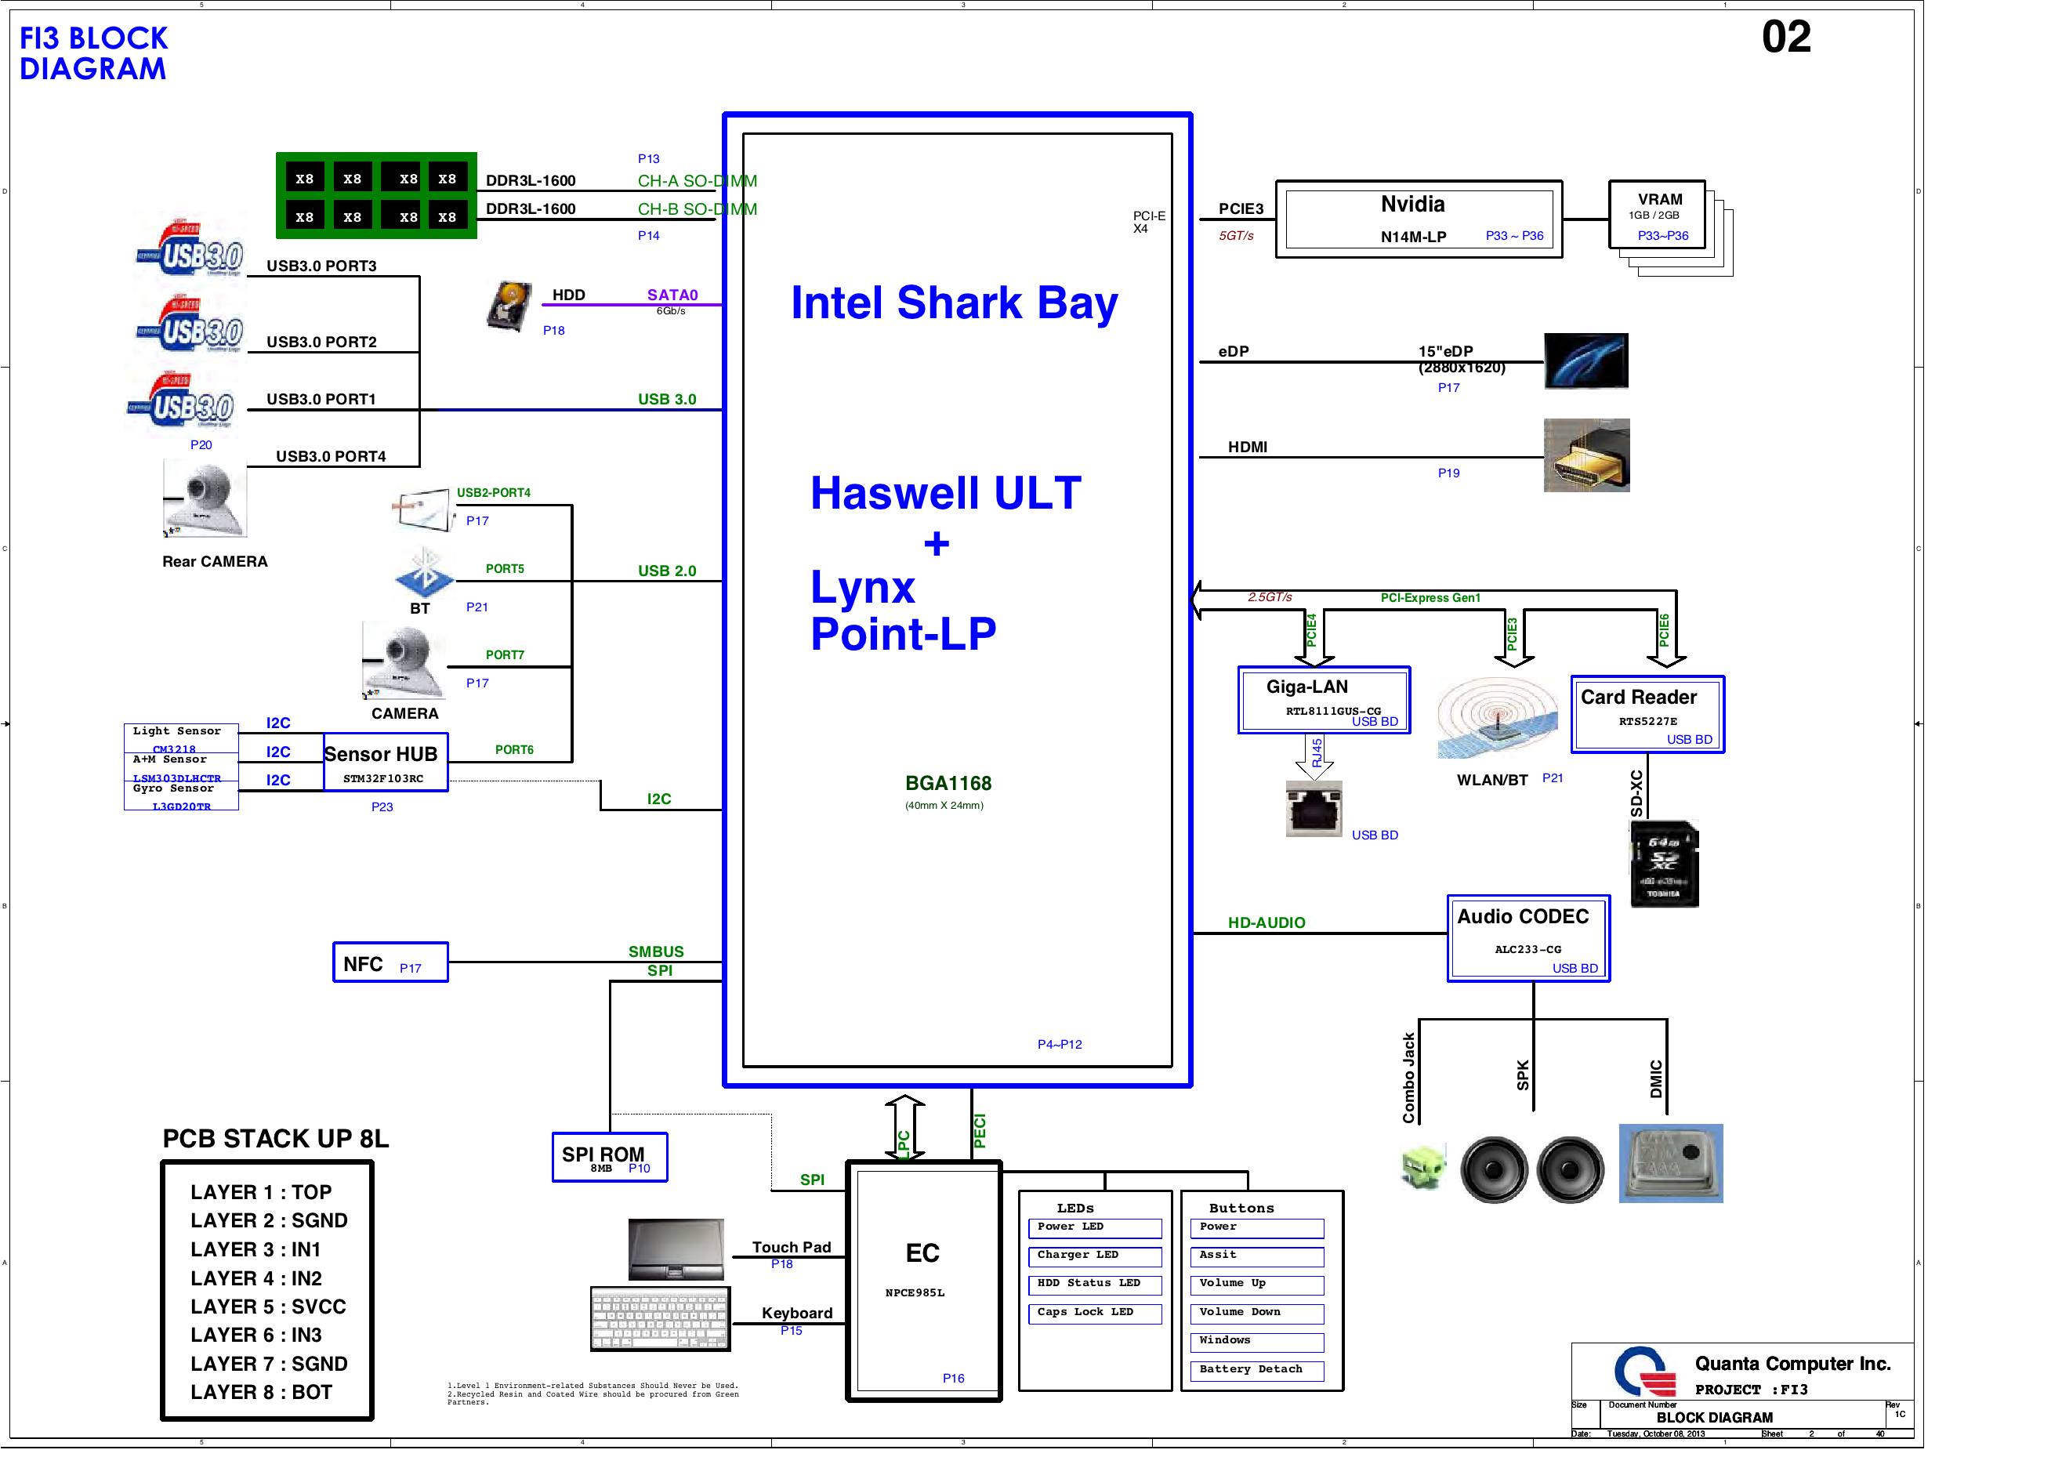Click the 15" eDP display panel image

1586,361
